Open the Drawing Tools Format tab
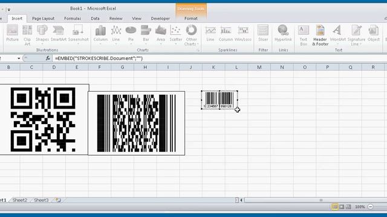Viewport: 387px width, 217px height. pos(191,19)
